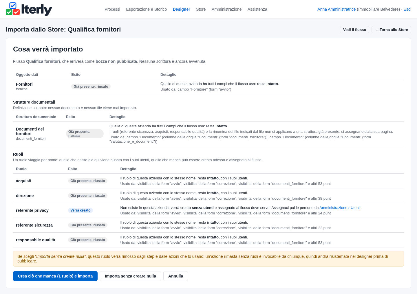
Task: Choose Importa senza creare nulla
Action: coord(130,276)
